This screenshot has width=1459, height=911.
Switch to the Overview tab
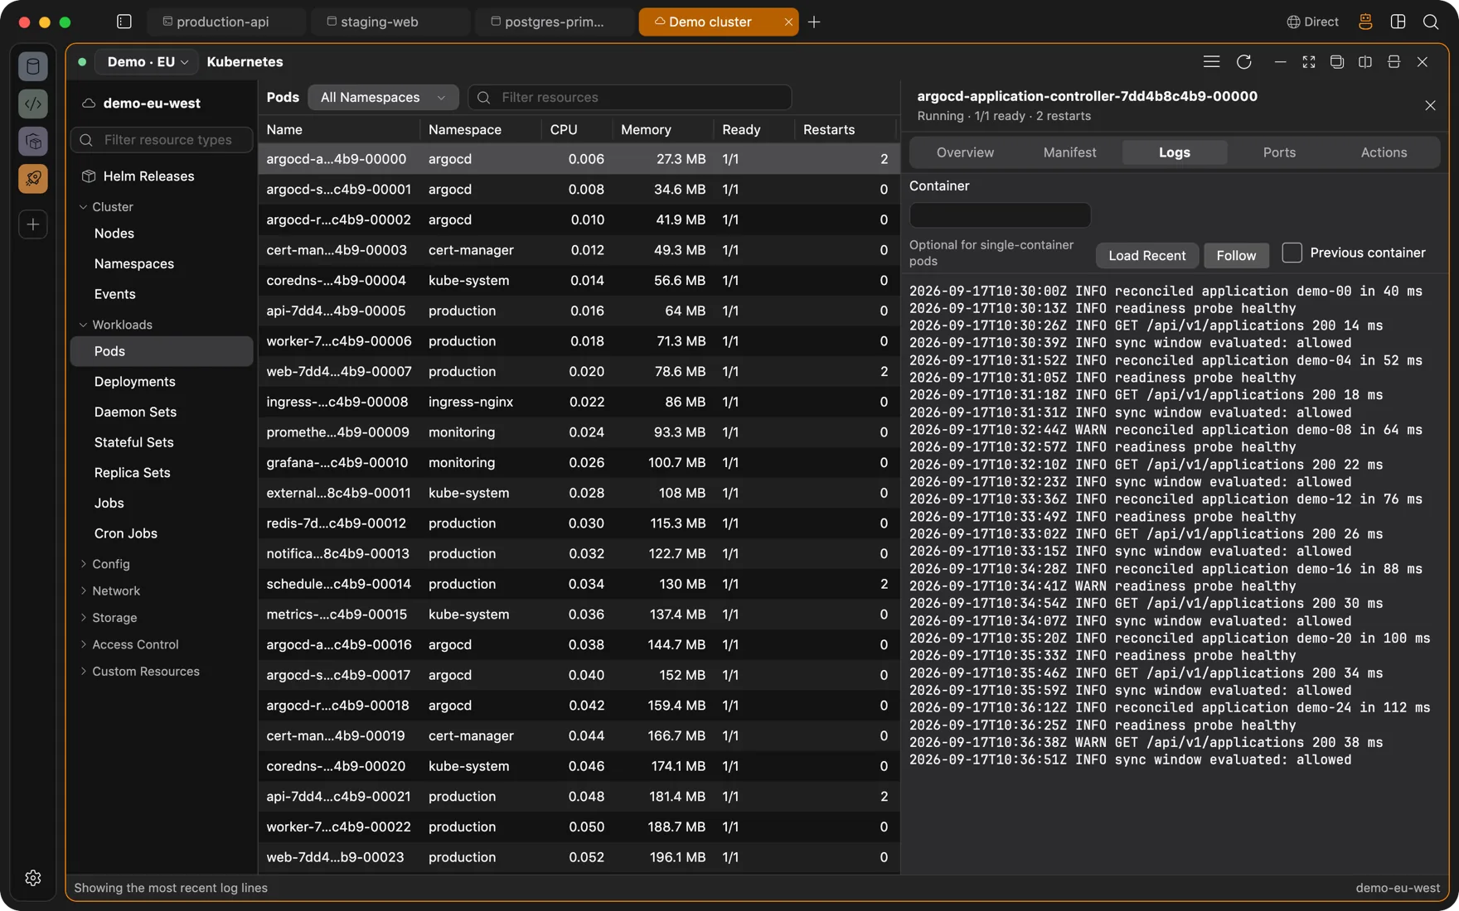click(x=965, y=152)
